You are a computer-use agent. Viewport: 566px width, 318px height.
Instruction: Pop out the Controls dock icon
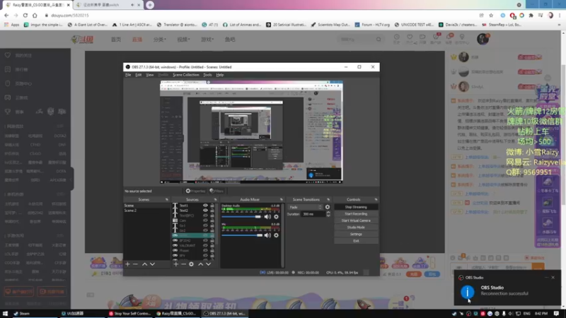click(x=376, y=199)
